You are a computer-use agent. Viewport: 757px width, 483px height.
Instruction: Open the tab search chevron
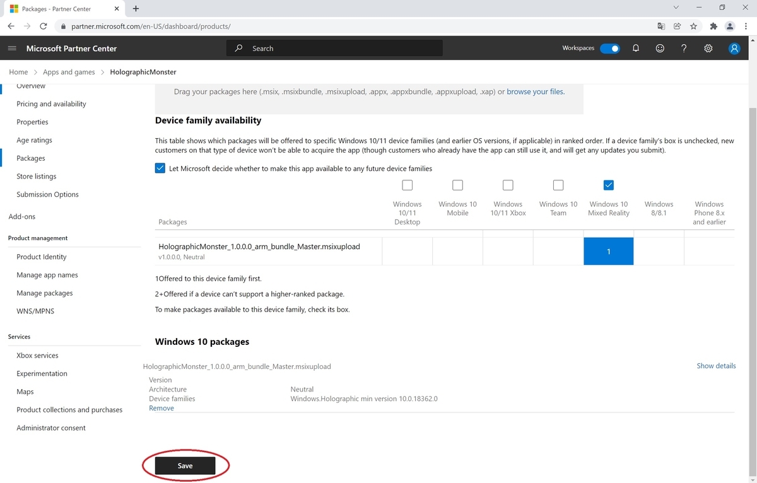(x=676, y=8)
